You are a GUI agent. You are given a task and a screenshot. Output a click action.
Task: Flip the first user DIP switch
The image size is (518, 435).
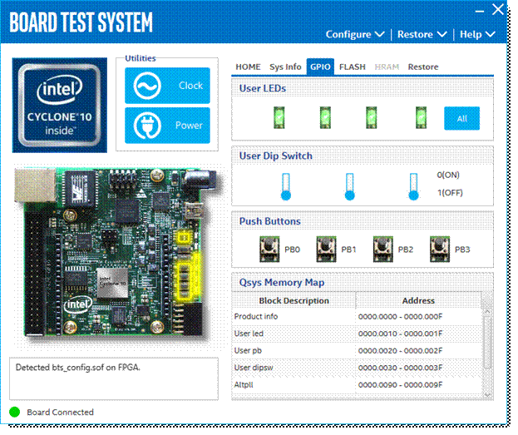(286, 187)
